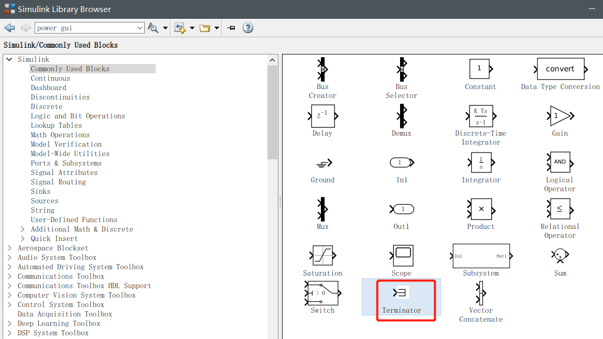Expand the Control System Toolbox node
Viewport: 603px width, 339px height.
tap(9, 304)
